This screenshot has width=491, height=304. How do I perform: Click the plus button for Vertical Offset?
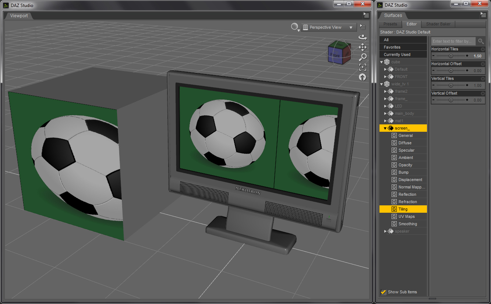[467, 100]
